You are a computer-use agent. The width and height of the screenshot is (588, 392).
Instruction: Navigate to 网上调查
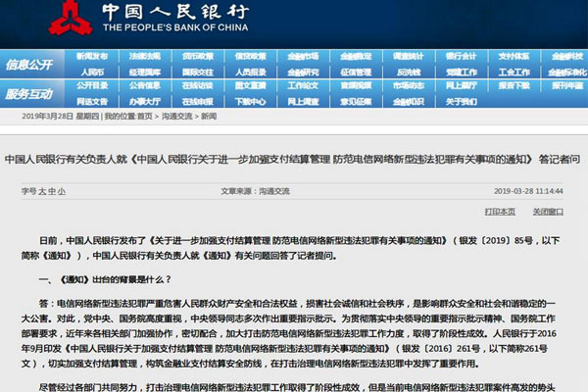click(x=303, y=101)
